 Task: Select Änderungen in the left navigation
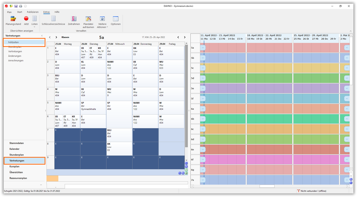[15, 56]
